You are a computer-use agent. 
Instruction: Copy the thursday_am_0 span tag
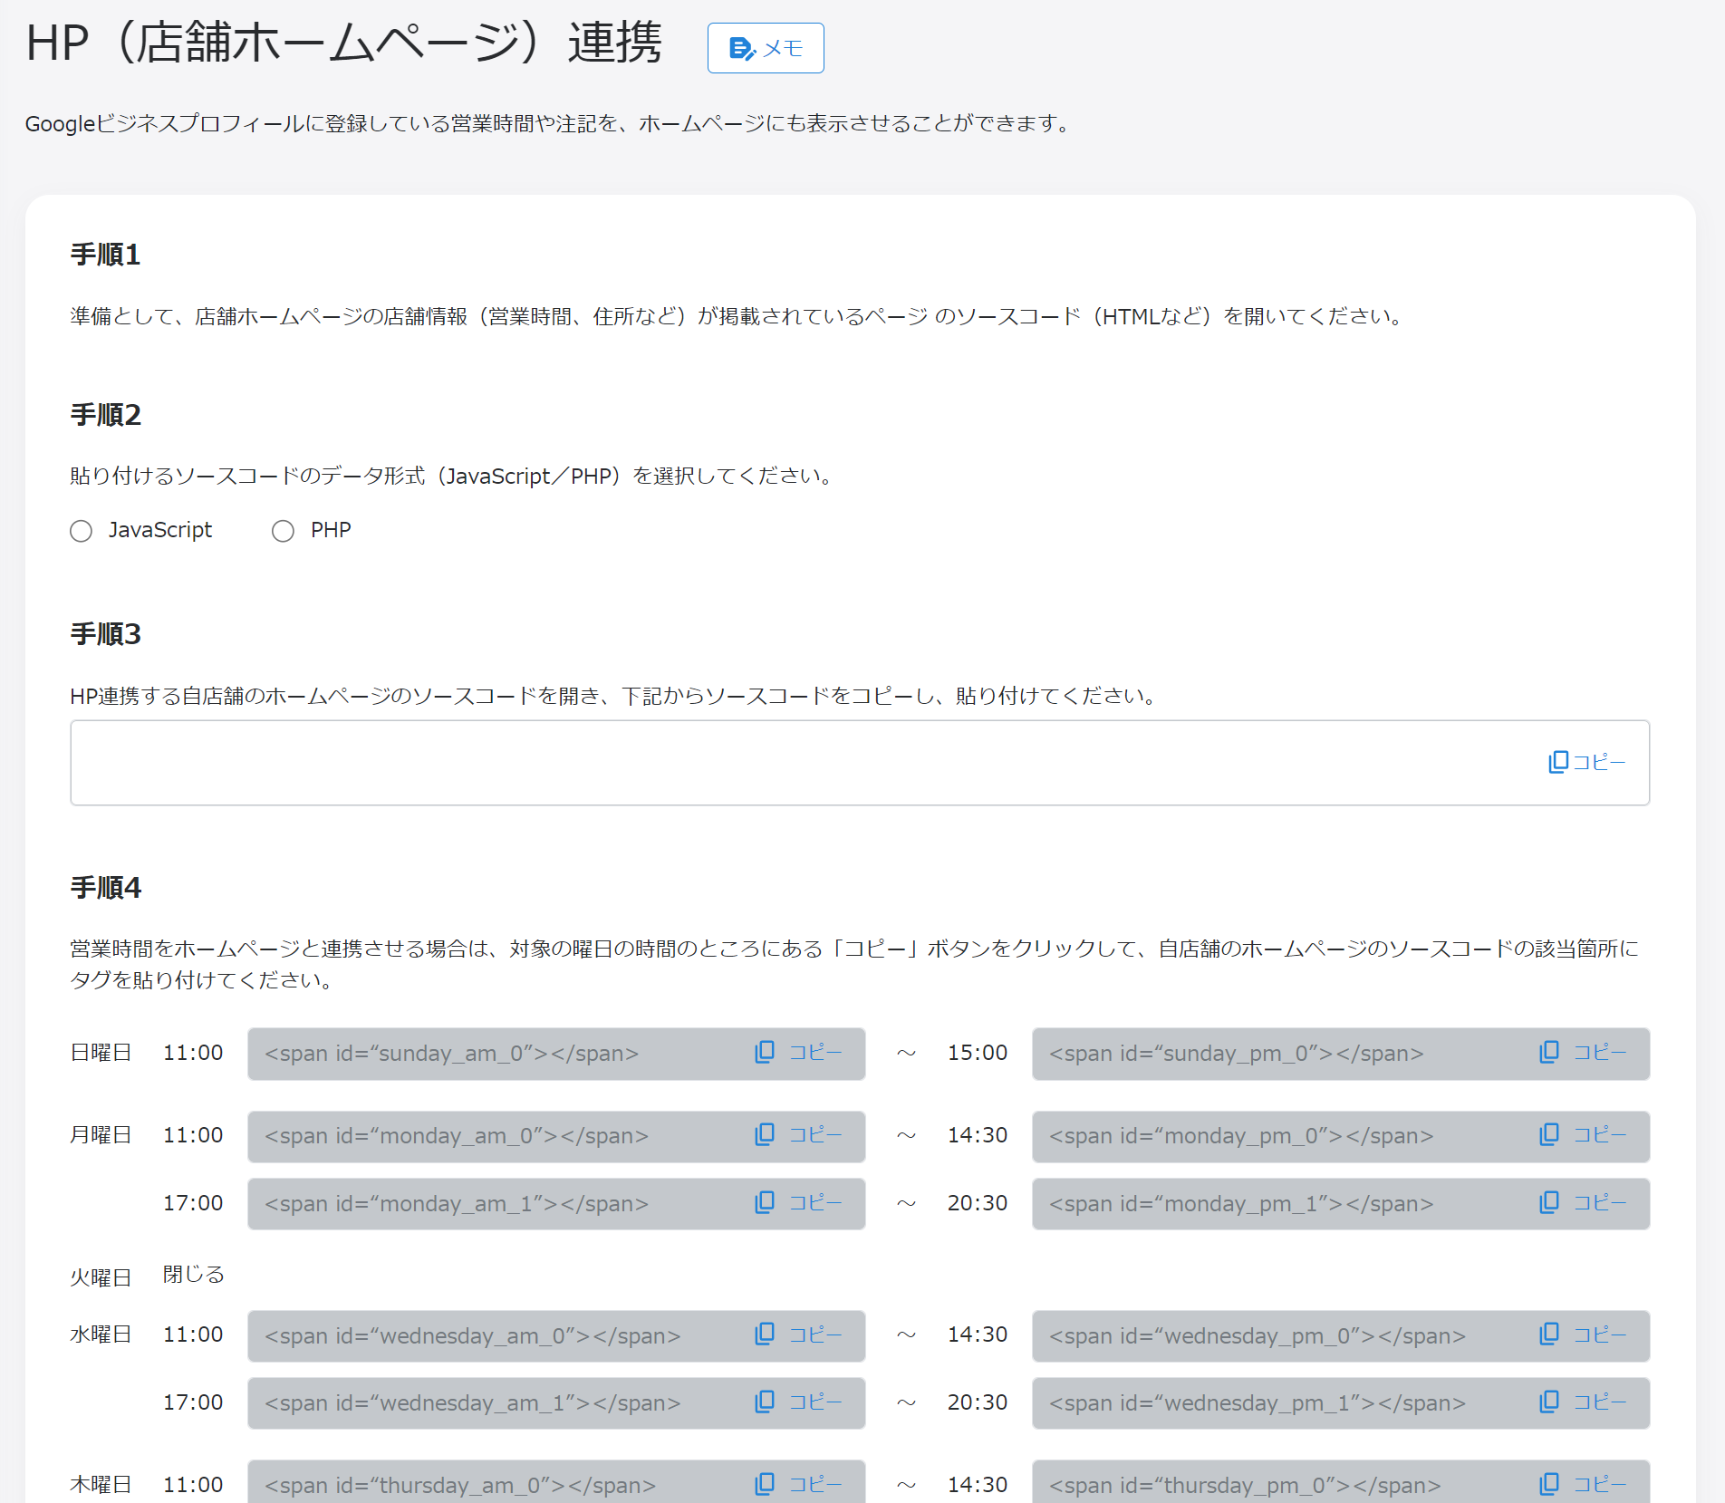pos(799,1484)
